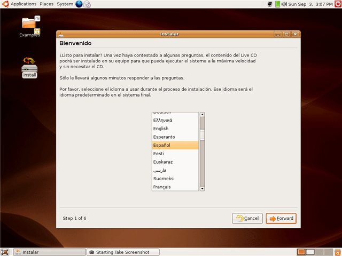Choose Français from the language list

pyautogui.click(x=162, y=187)
